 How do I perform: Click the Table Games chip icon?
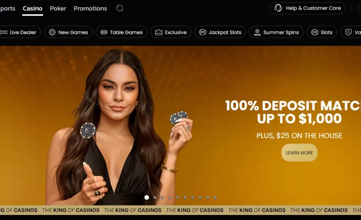click(x=104, y=32)
